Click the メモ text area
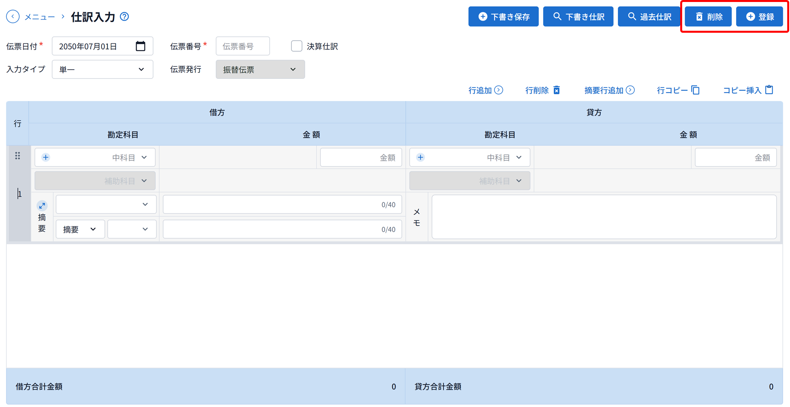790x407 pixels. [604, 217]
